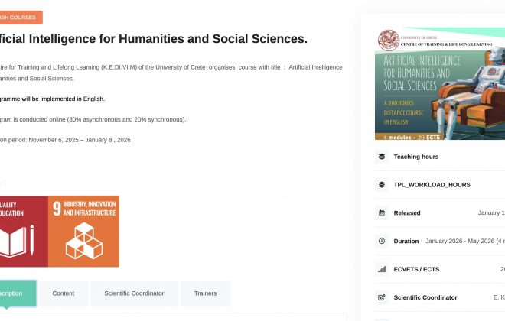This screenshot has height=321, width=505.
Task: Click the Industry, Innovation and Infrastructure badge
Action: click(83, 232)
